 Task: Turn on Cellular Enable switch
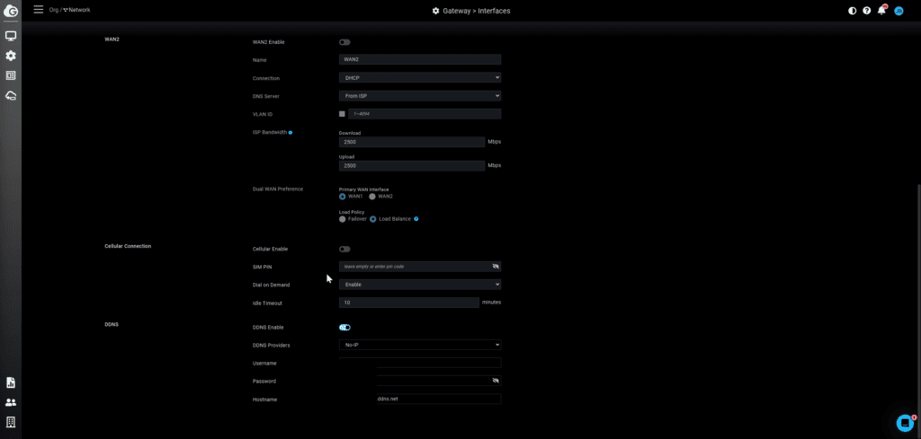[x=344, y=249]
